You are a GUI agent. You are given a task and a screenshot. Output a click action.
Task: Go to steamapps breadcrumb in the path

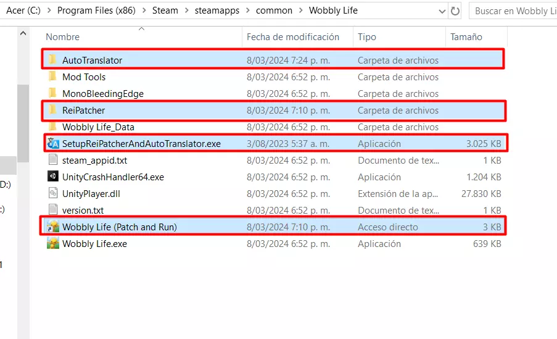pos(217,10)
